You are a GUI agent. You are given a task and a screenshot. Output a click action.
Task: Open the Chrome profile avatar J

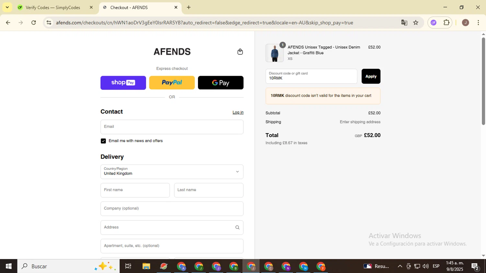pyautogui.click(x=465, y=23)
